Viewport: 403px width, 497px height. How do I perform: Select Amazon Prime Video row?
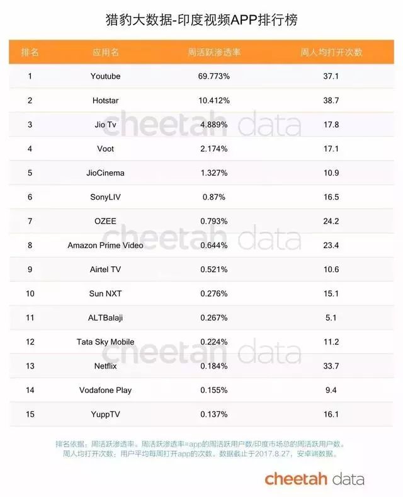pyautogui.click(x=105, y=246)
